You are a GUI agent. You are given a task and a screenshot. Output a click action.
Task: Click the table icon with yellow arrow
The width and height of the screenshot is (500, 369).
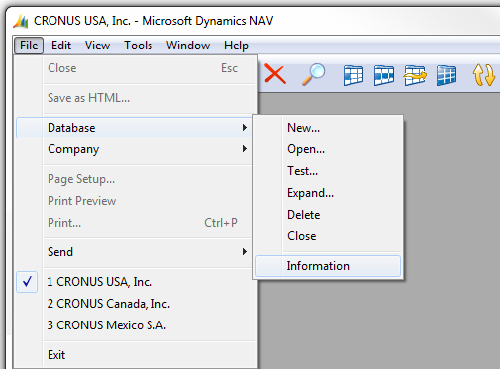415,75
